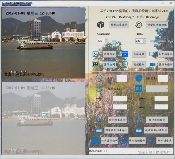The height and width of the screenshot is (159, 175).
Task: Export image results via 图像检测结果导出
Action: pos(116,130)
